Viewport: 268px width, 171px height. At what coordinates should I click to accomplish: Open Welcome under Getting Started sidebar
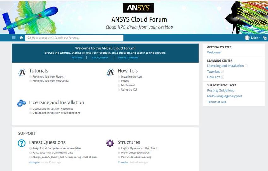coord(214,52)
